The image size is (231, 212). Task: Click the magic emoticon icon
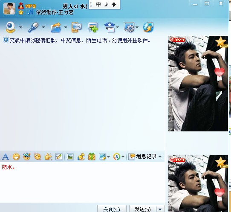click(x=27, y=157)
